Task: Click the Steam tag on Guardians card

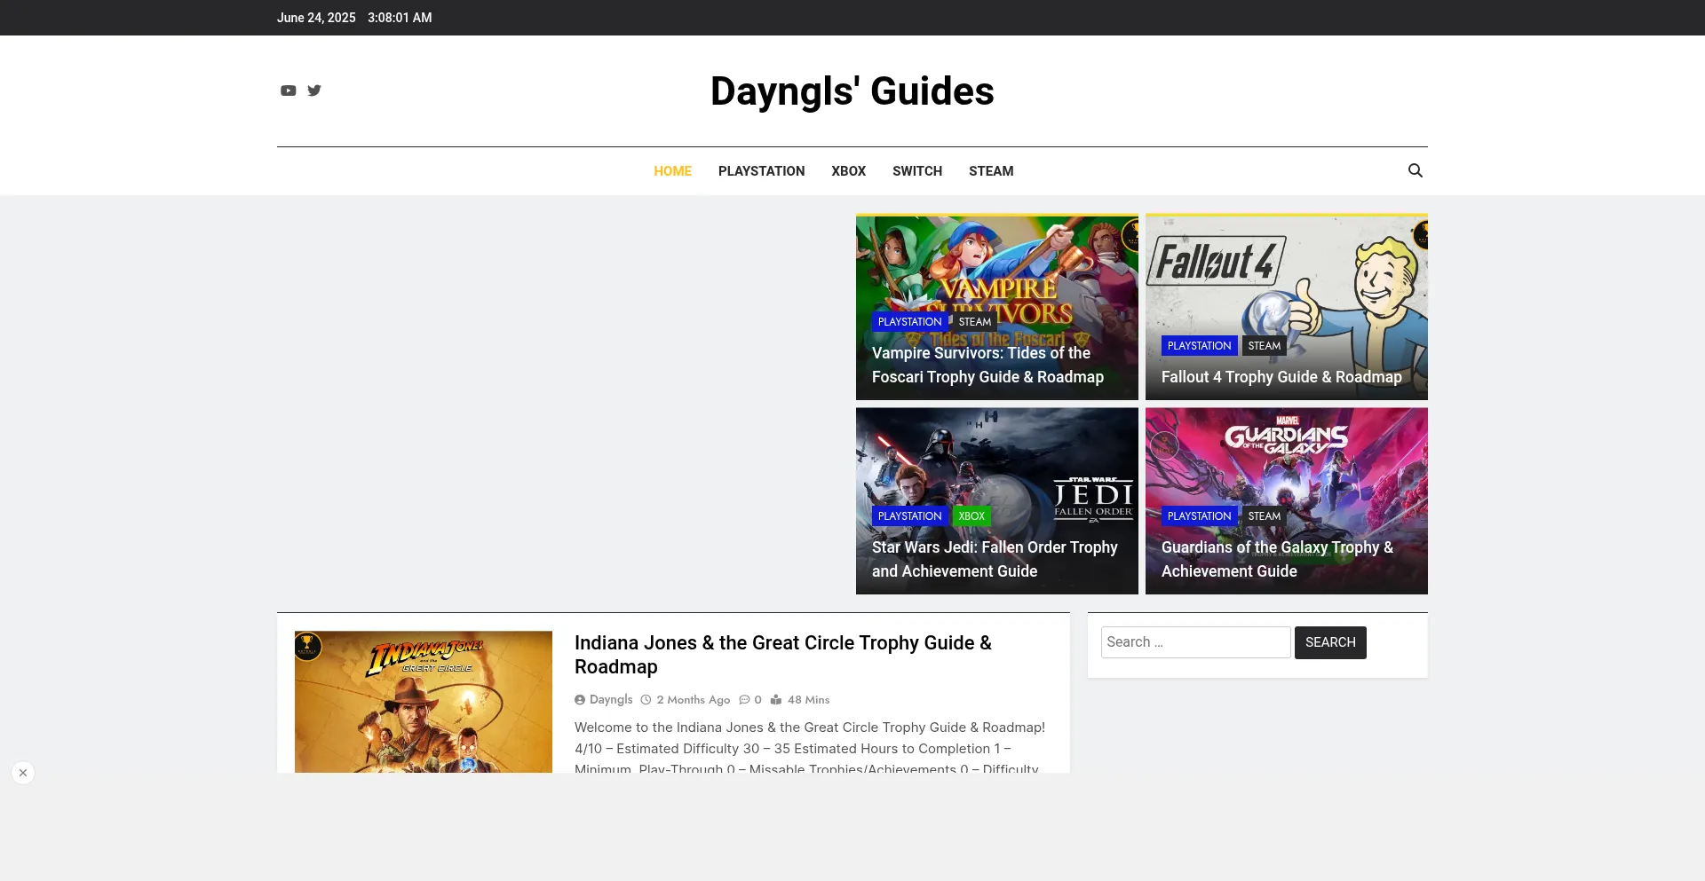Action: [x=1264, y=516]
